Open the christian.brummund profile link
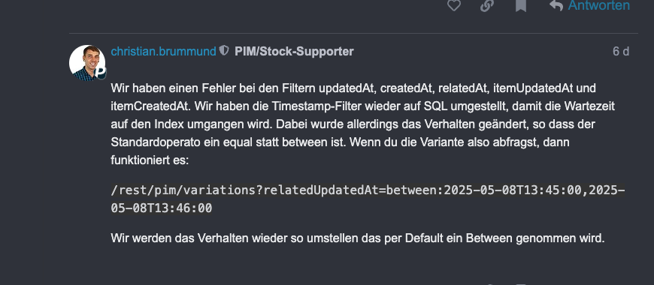 point(164,51)
